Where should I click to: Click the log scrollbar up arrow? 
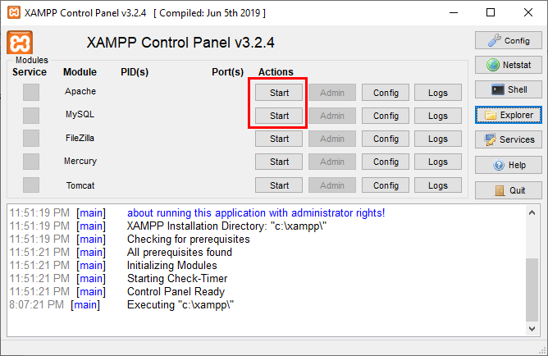coord(532,212)
